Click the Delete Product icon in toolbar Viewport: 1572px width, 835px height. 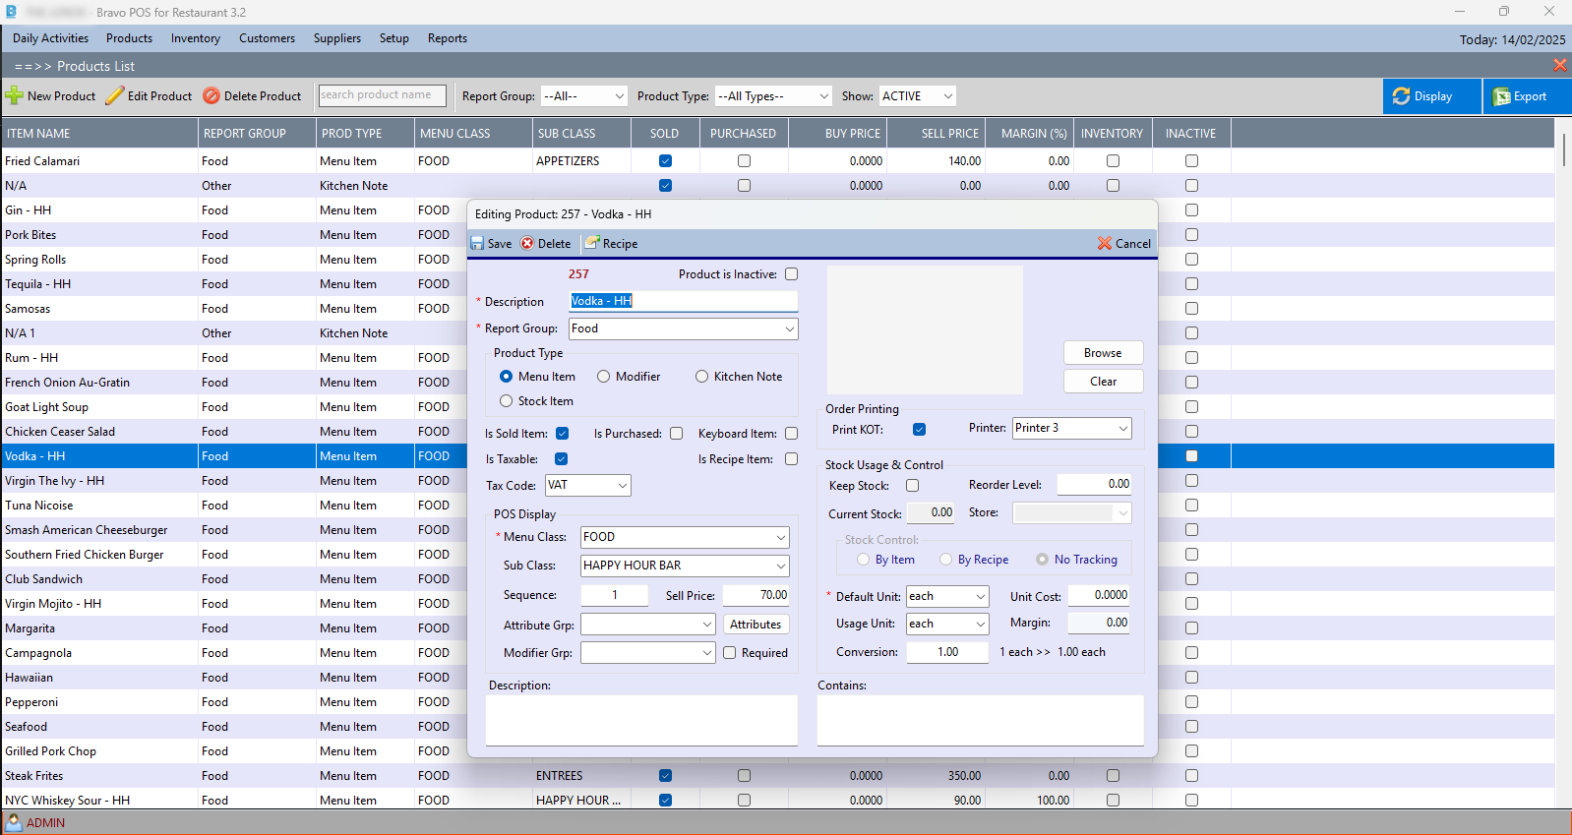click(x=212, y=95)
